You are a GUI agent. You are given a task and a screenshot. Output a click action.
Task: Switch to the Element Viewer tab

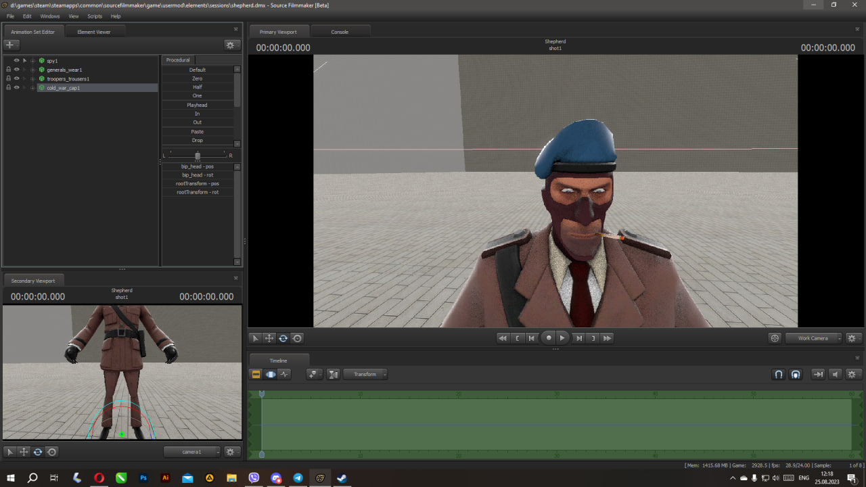93,32
